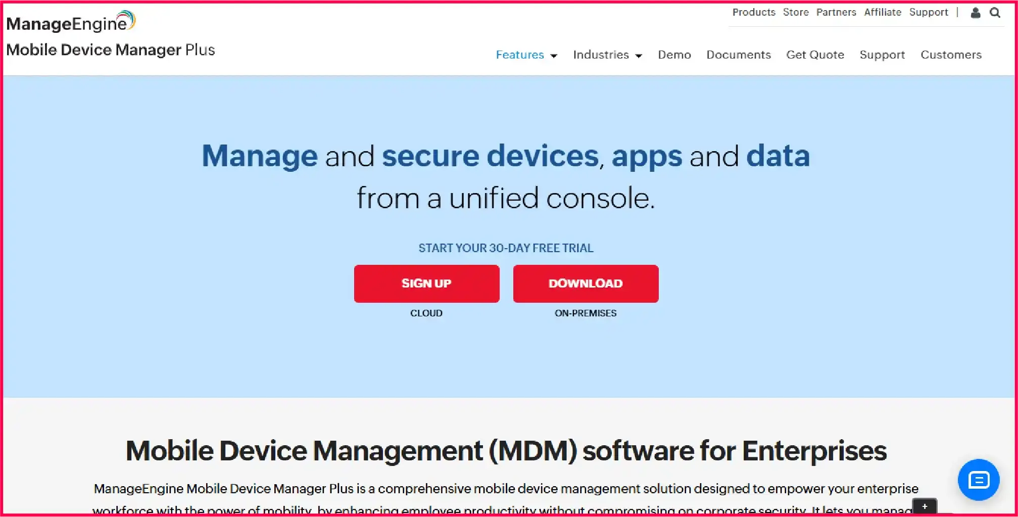
Task: Click the plus button at bottom
Action: tap(925, 506)
